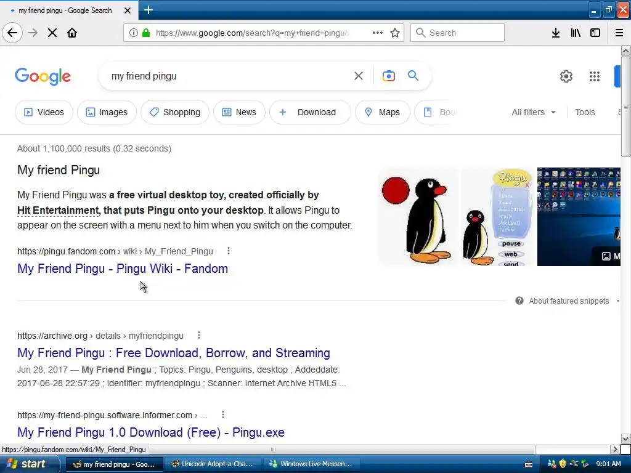The width and height of the screenshot is (631, 473).
Task: Open the archive.org Free Download, Borrow, and Streaming result
Action: pyautogui.click(x=173, y=353)
